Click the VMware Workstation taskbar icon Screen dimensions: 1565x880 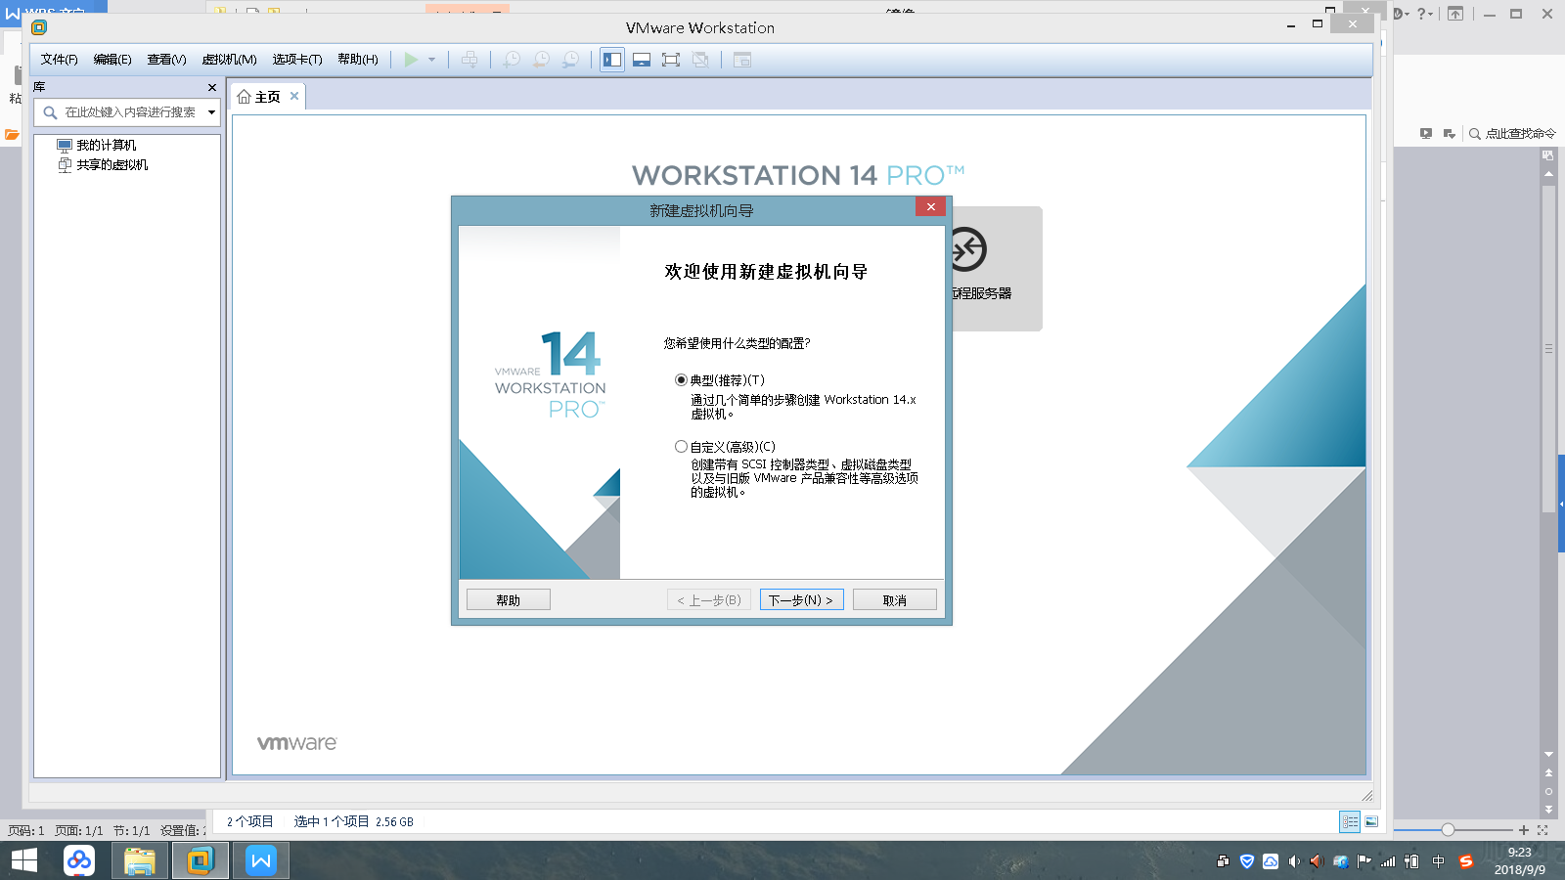click(x=201, y=860)
